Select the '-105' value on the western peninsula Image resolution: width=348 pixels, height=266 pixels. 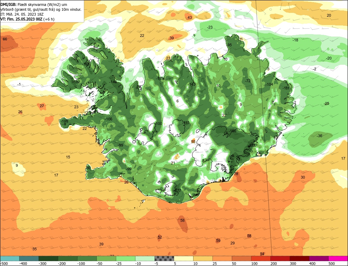64,121
